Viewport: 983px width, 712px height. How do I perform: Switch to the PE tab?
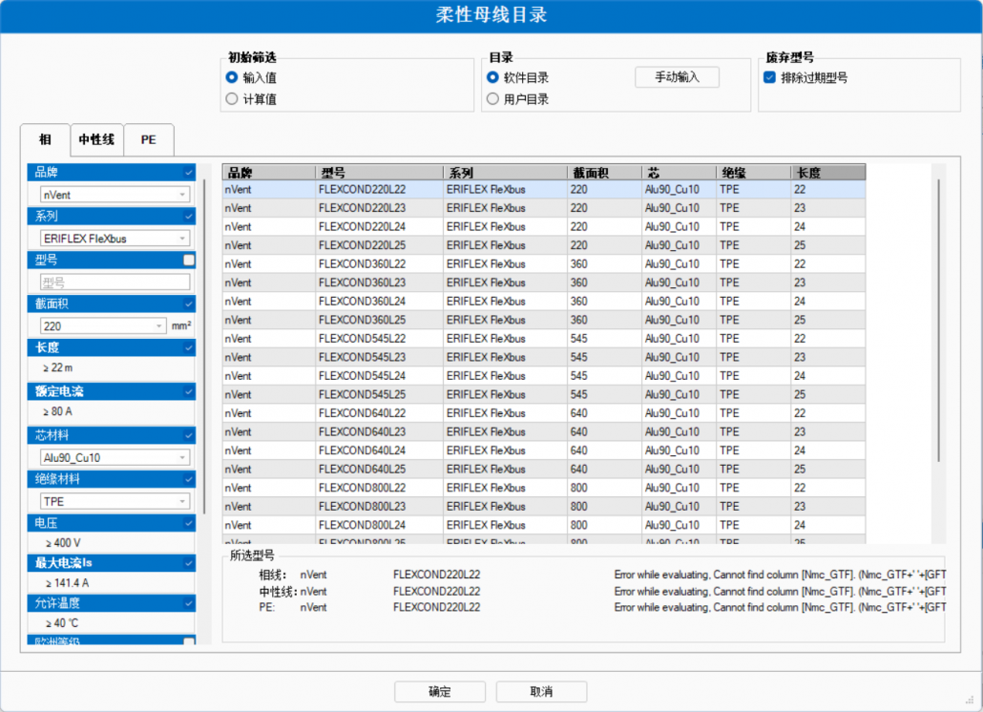[x=149, y=139]
